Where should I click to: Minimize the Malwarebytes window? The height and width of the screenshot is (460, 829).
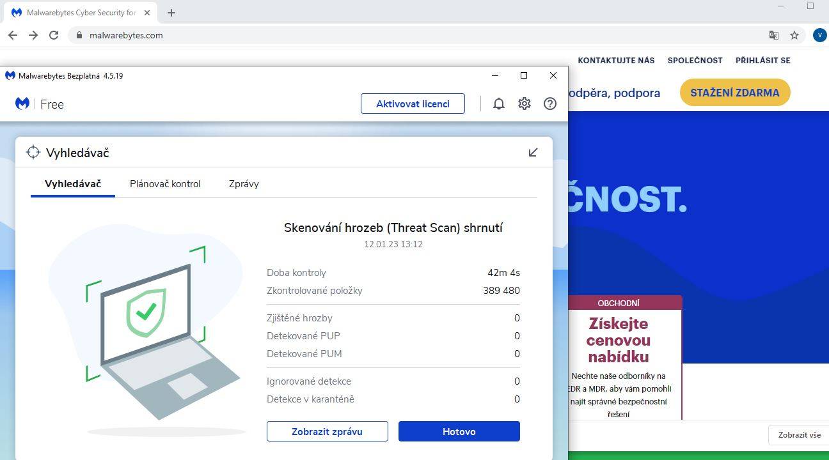494,75
